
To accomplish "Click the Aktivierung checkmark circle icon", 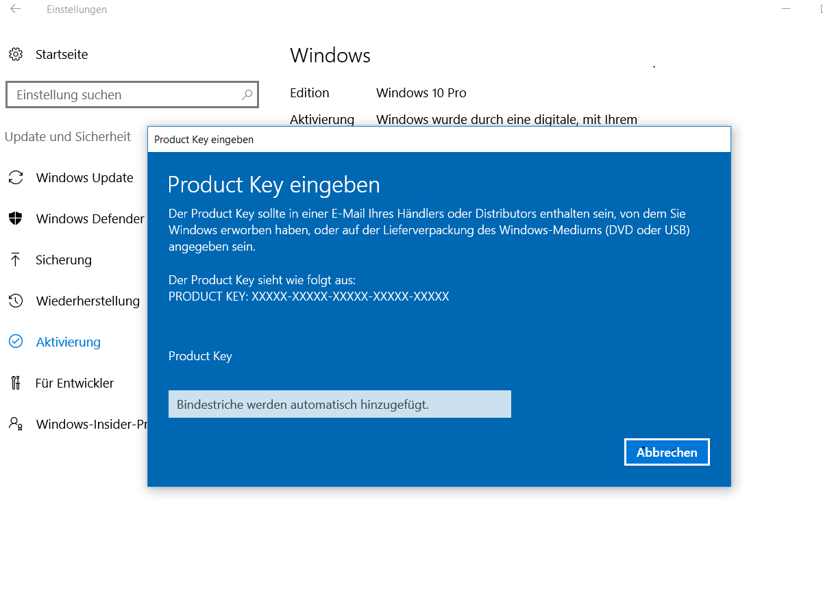I will point(16,342).
